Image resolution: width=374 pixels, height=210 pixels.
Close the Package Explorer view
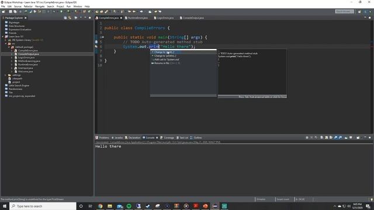26,18
